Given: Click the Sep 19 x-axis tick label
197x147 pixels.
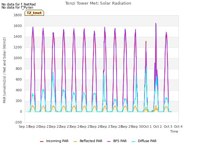Looking at the screenshot, I should pos(24,126).
